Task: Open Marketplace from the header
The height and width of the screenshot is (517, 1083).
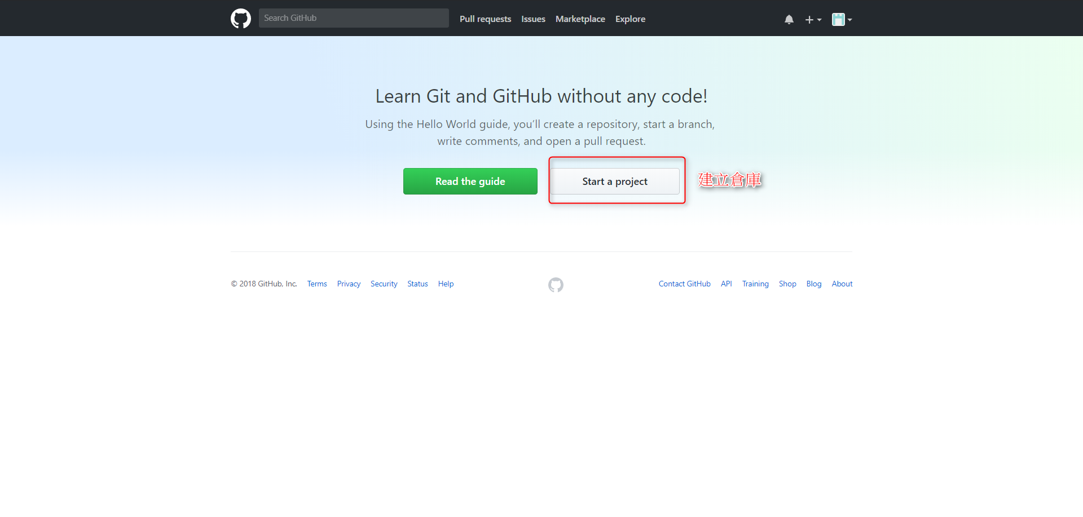Action: pyautogui.click(x=580, y=19)
